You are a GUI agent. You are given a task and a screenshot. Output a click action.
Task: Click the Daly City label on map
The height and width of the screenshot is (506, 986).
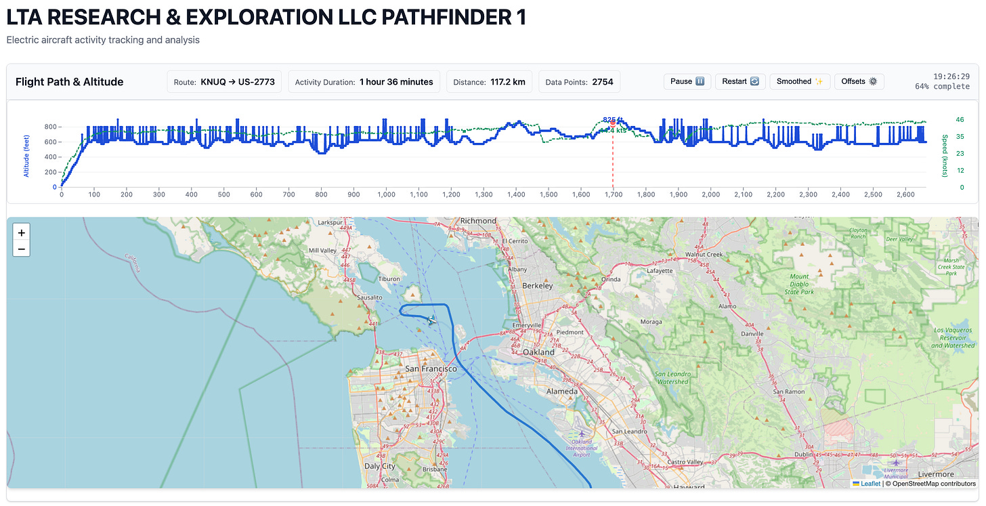[x=380, y=466]
